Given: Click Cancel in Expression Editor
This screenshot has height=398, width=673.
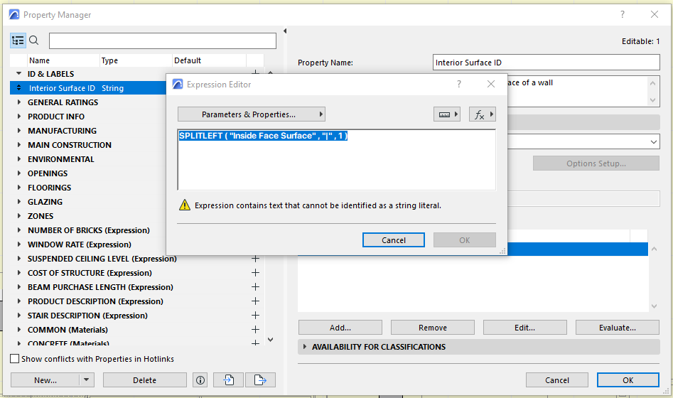Looking at the screenshot, I should click(394, 240).
